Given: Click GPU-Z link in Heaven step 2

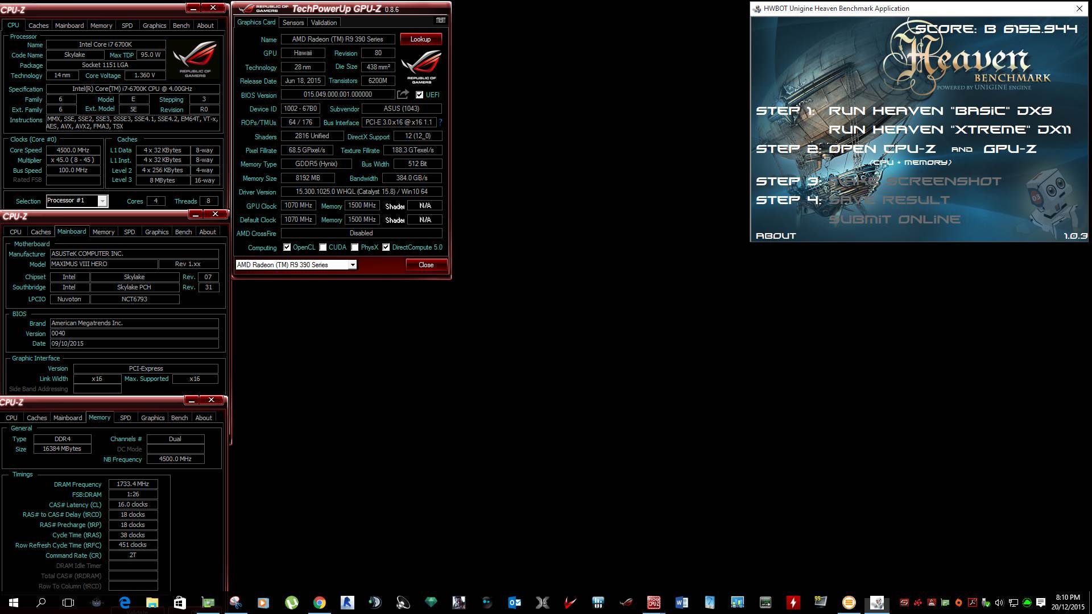Looking at the screenshot, I should click(x=1010, y=149).
